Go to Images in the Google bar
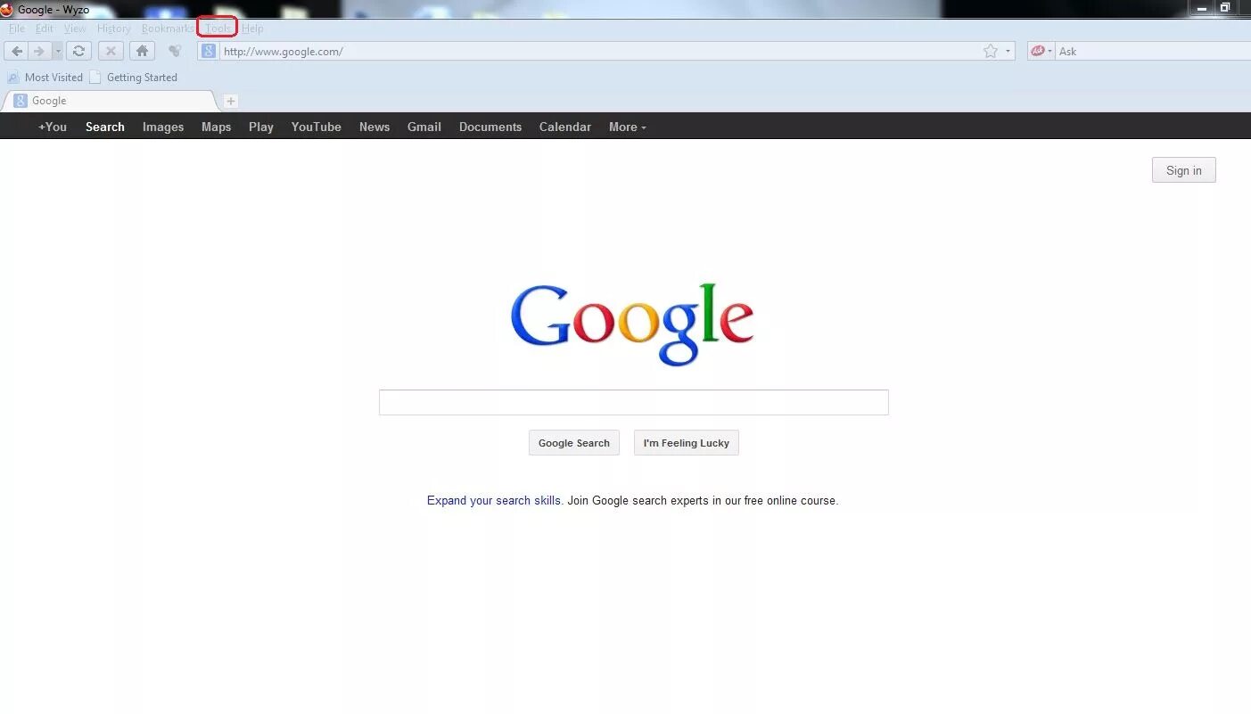 tap(163, 127)
